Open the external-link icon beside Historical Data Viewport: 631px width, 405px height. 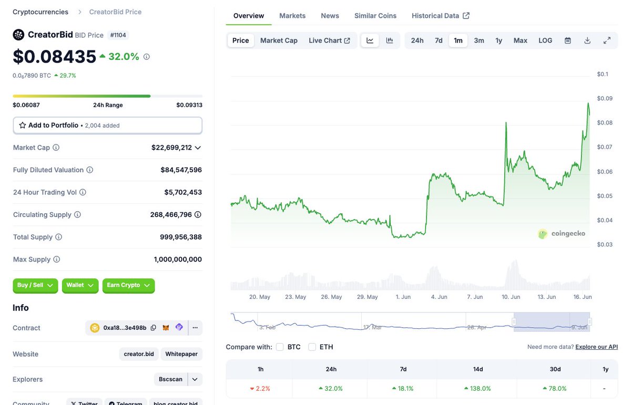point(466,16)
